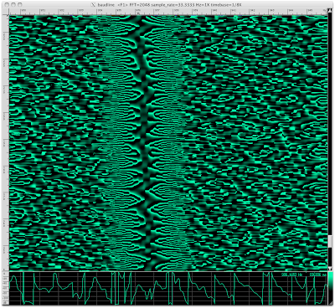335x308 pixels.
Task: Click the dense fringe pattern left of band
Action: click(120, 142)
